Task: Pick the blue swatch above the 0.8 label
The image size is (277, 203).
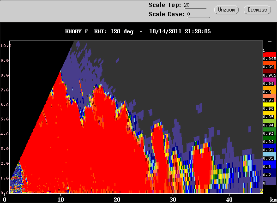Action: (x=270, y=162)
